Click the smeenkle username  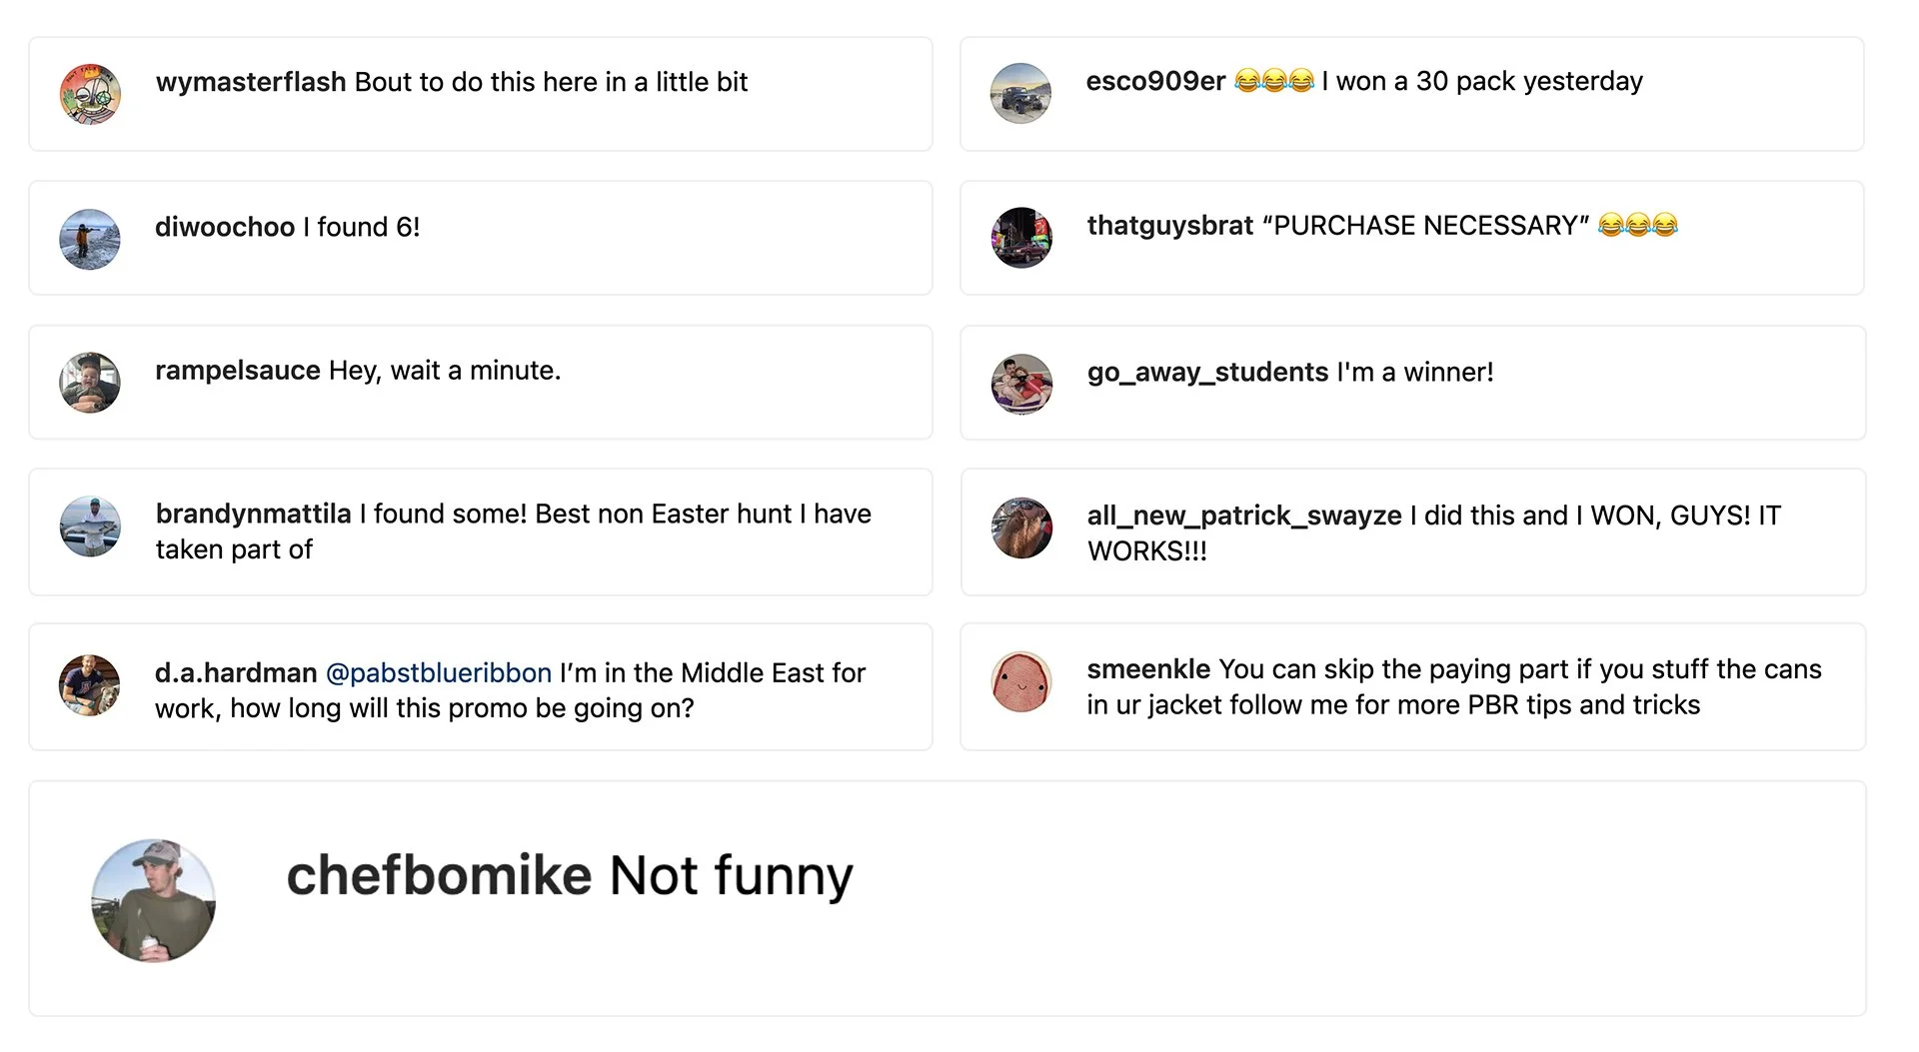[x=1148, y=669]
